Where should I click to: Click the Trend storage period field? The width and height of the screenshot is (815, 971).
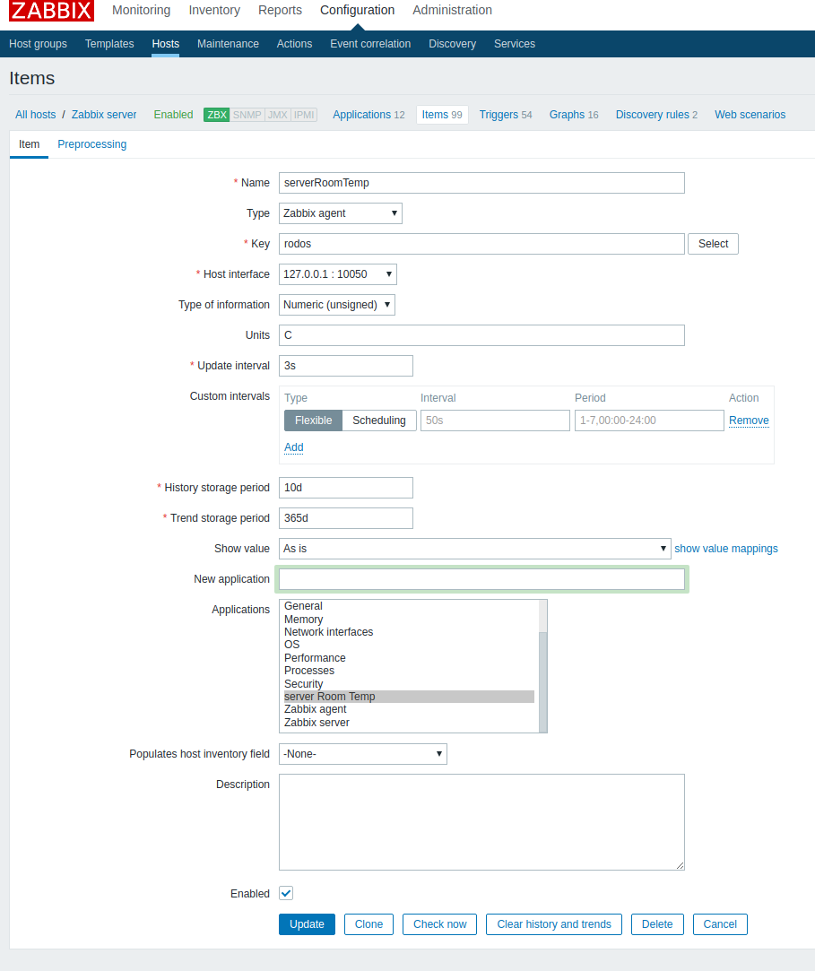click(345, 518)
